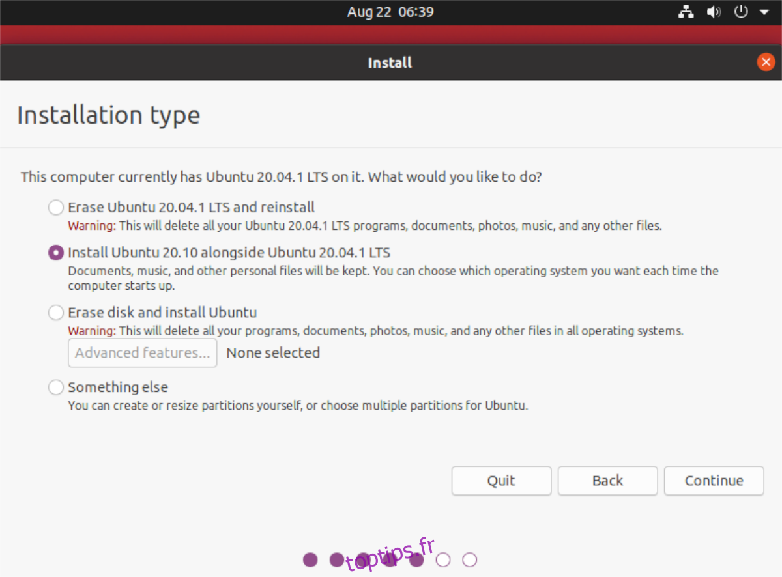
Task: Open the network status icon in top bar
Action: pos(686,12)
